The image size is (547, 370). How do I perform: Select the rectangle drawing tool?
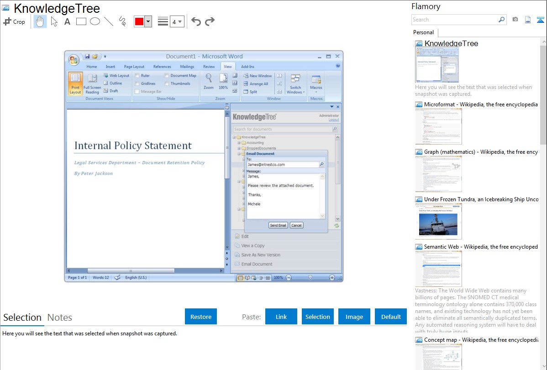pos(81,21)
